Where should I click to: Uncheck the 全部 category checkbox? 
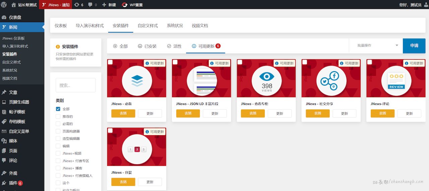click(58, 109)
